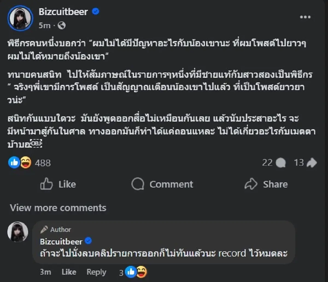
Task: Reply to Bizcuitbeer's comment
Action: [x=96, y=272]
